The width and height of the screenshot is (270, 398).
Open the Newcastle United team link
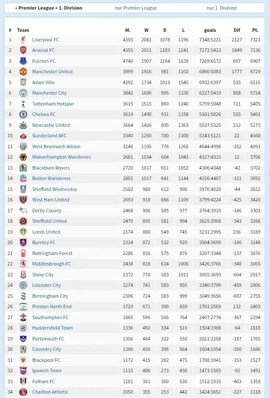pyautogui.click(x=51, y=125)
